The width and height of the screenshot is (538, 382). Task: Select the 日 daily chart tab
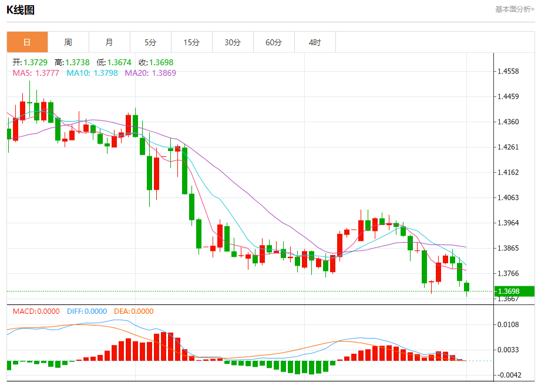27,42
